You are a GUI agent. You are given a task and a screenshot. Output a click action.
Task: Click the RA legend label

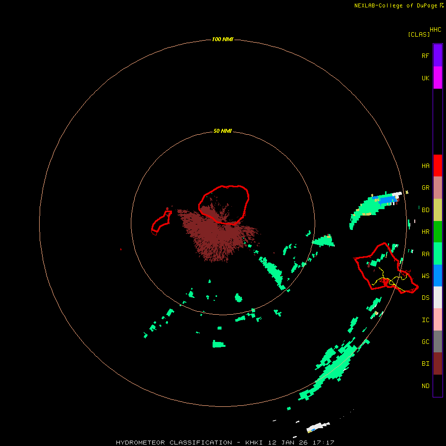pyautogui.click(x=425, y=254)
